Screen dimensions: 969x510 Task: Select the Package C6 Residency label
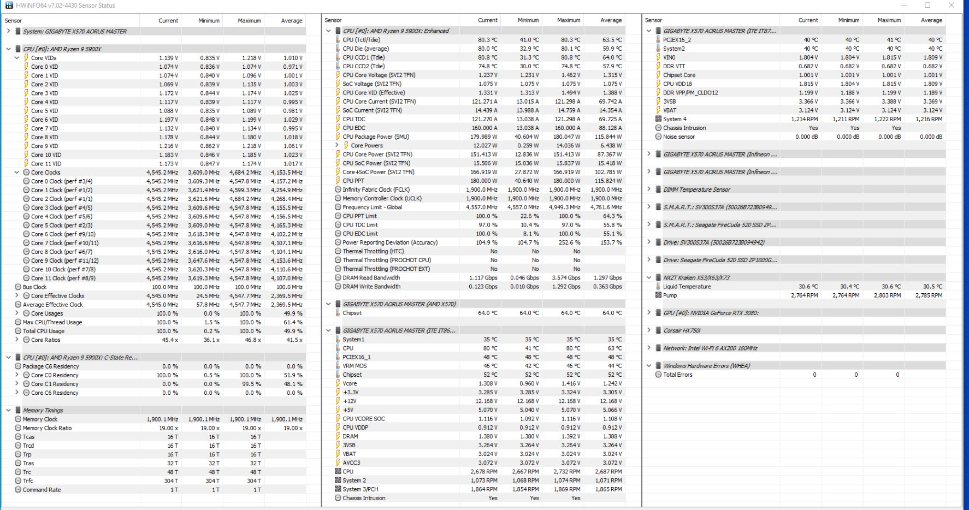(51, 366)
